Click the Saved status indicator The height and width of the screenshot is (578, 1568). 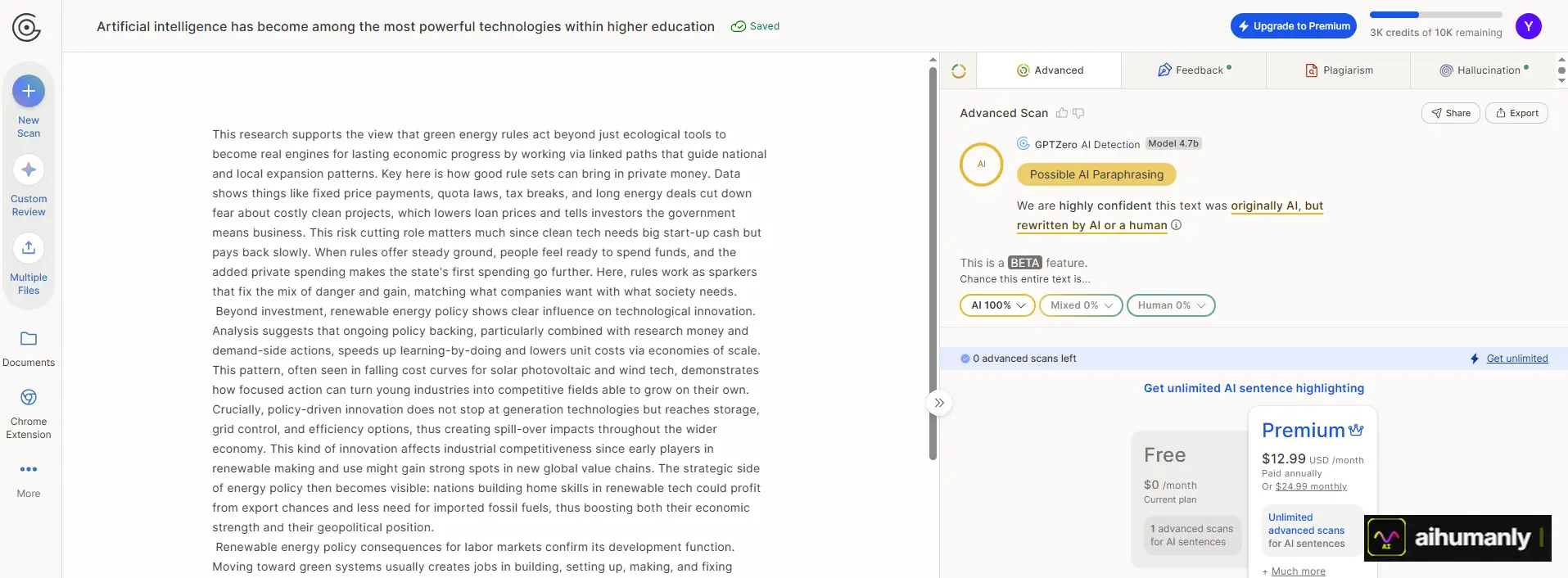pos(755,26)
